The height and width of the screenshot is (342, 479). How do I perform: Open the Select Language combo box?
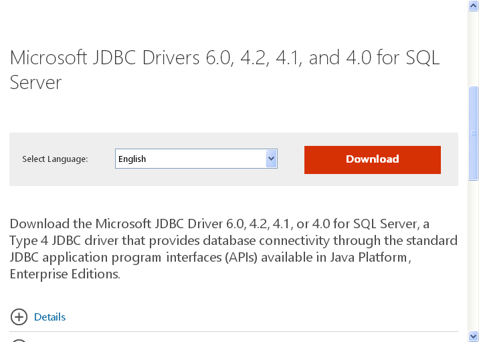(x=196, y=159)
